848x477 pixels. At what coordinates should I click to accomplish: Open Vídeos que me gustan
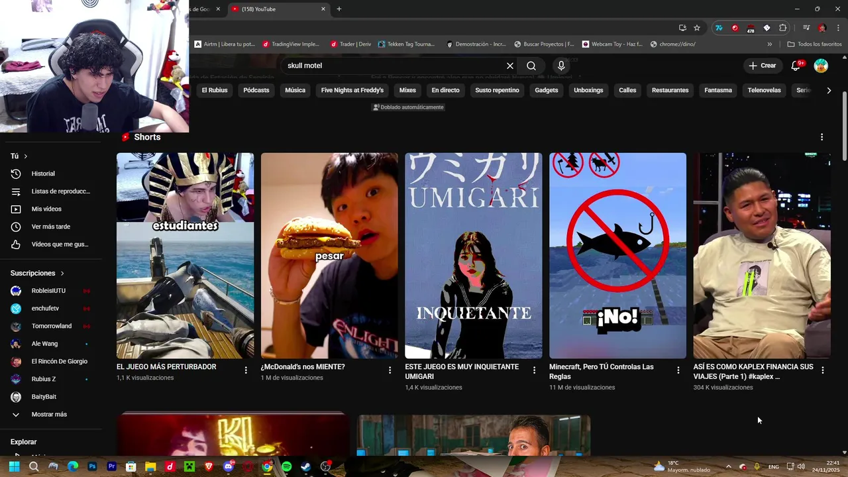coord(50,244)
